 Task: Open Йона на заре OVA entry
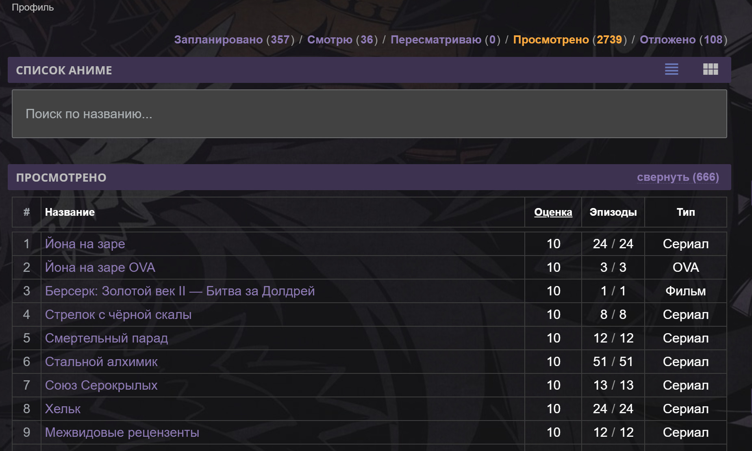click(100, 267)
